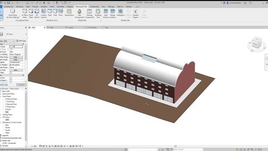
Task: Select the Split Surface tool
Action: pyautogui.click(x=106, y=13)
